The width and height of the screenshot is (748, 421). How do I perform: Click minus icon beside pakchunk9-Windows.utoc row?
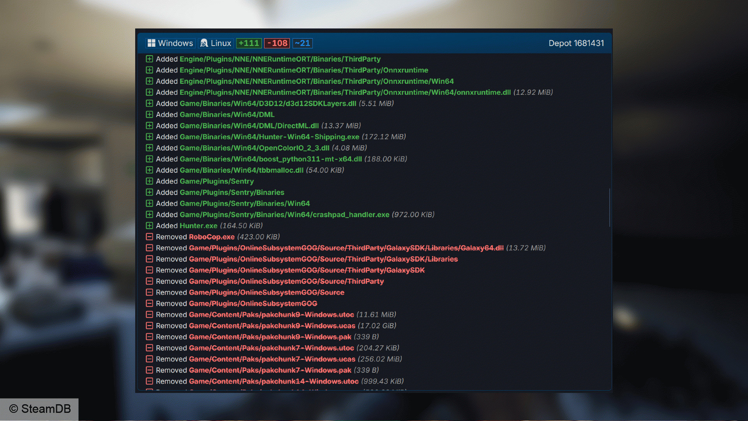[149, 315]
